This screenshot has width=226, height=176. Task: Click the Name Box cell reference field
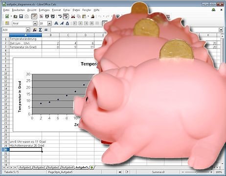(x=14, y=30)
